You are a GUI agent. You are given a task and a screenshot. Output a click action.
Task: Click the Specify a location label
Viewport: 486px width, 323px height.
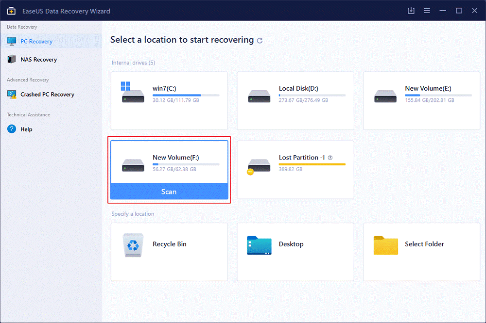133,214
